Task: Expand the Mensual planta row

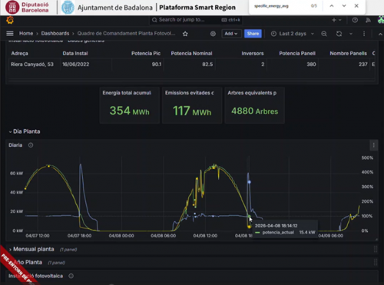Action: 31,249
